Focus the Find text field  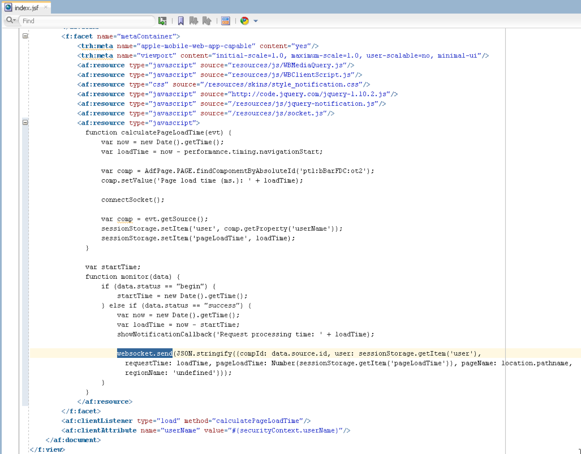87,21
